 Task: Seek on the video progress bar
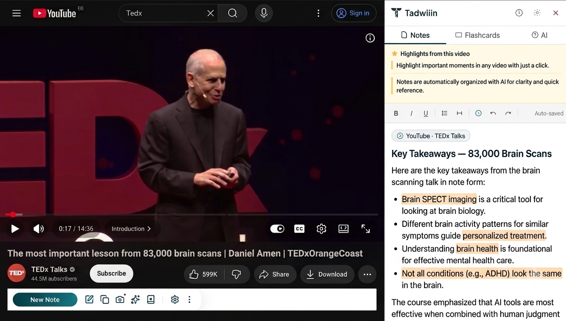pos(192,214)
